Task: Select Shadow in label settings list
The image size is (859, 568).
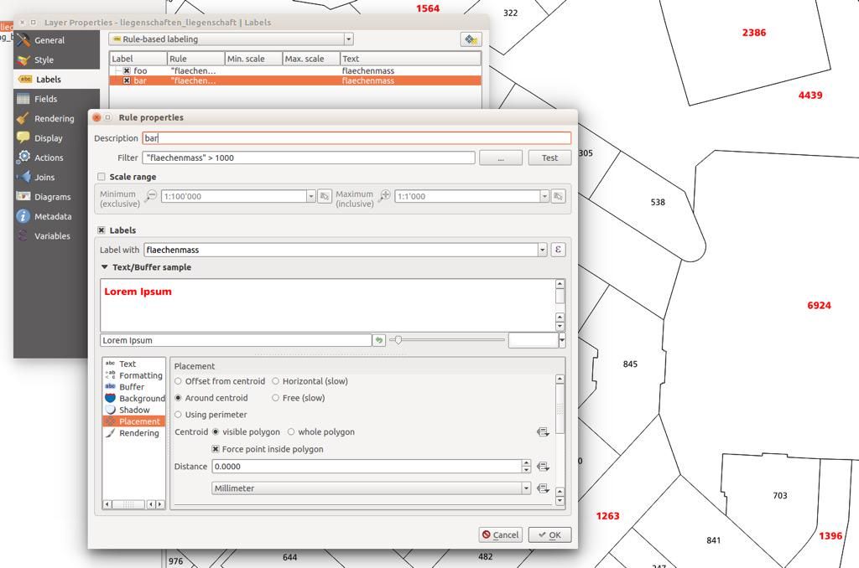Action: point(133,410)
